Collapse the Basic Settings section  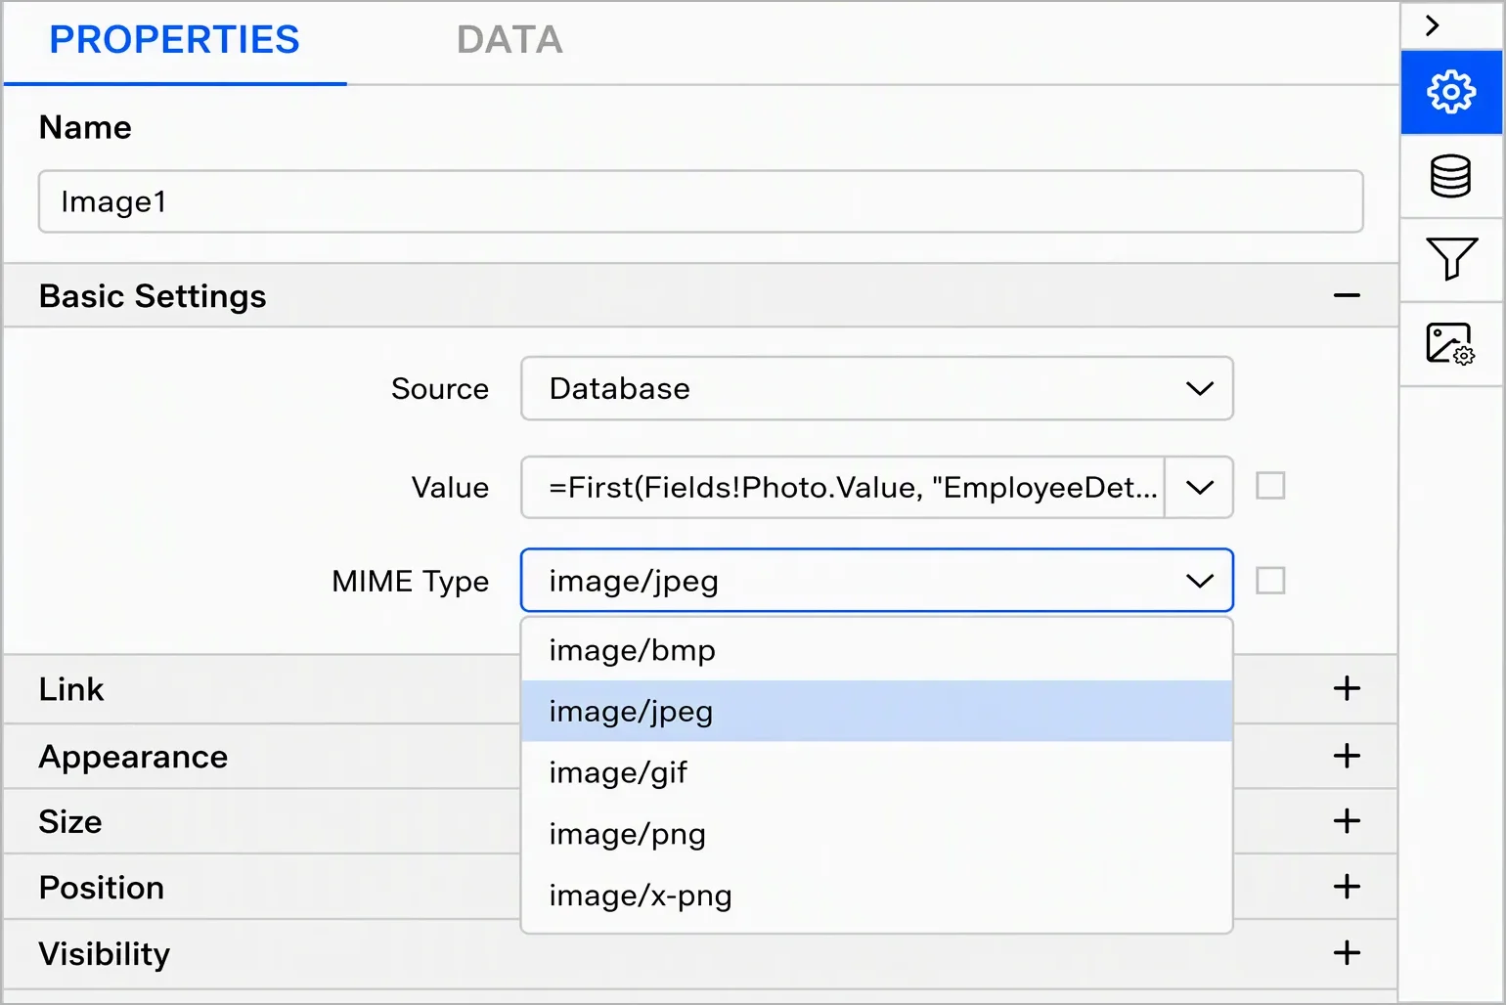(x=1347, y=295)
